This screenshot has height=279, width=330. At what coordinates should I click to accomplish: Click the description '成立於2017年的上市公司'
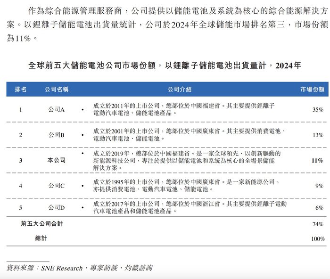[x=126, y=204]
